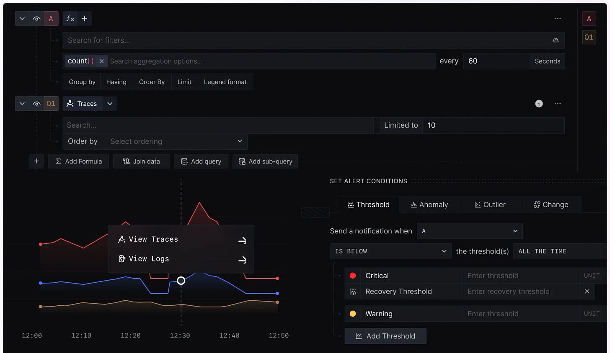Open the three-dot menu for query A
Viewport: 610px width, 353px height.
click(557, 18)
